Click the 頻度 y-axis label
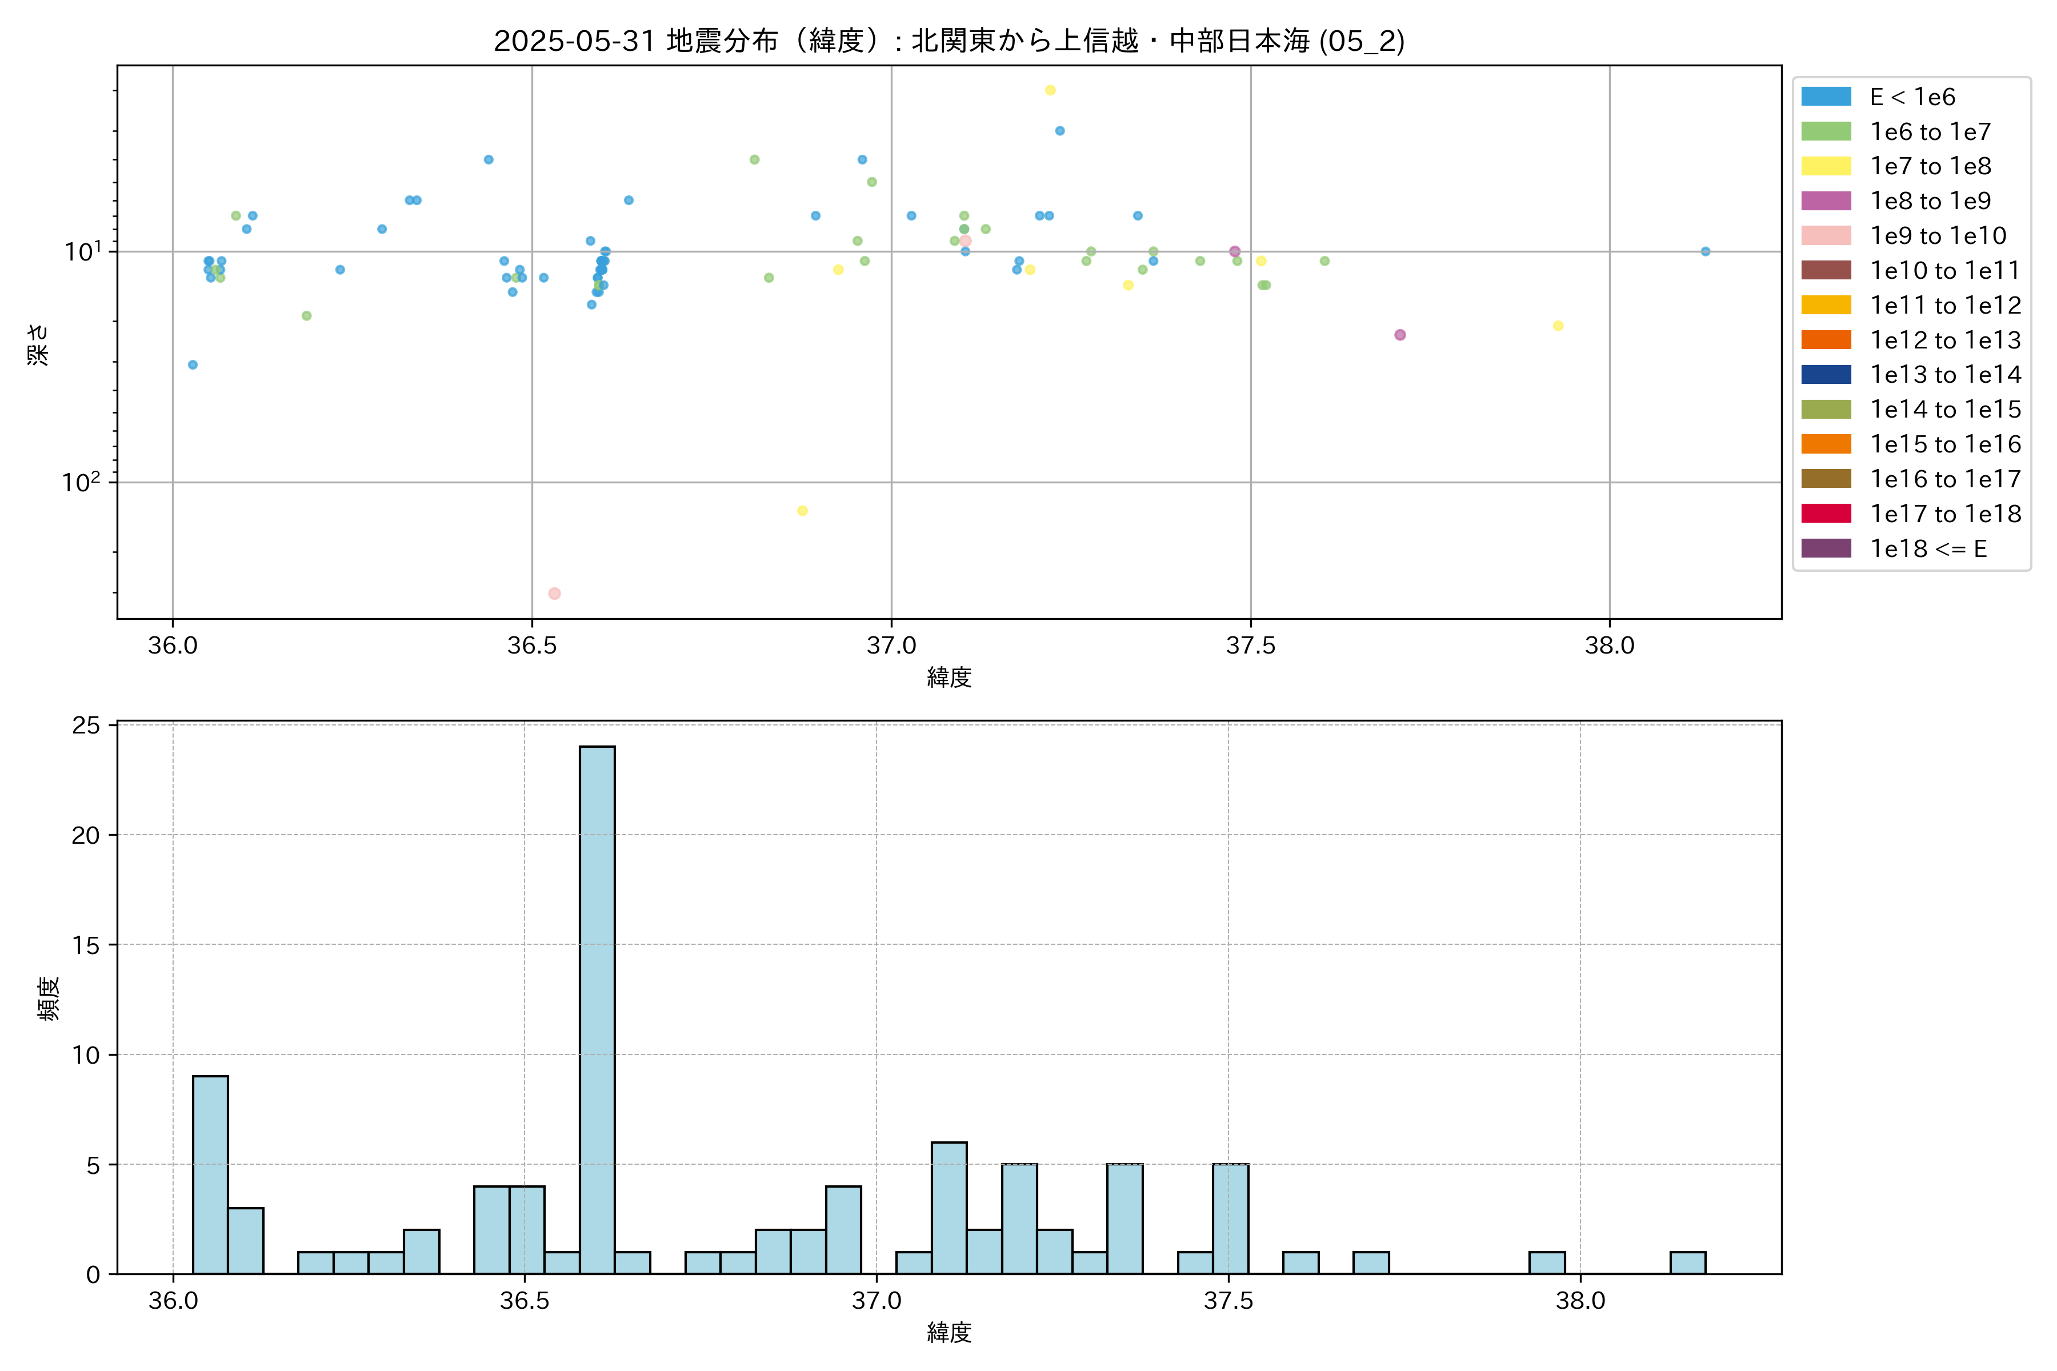The height and width of the screenshot is (1371, 2057). [49, 999]
